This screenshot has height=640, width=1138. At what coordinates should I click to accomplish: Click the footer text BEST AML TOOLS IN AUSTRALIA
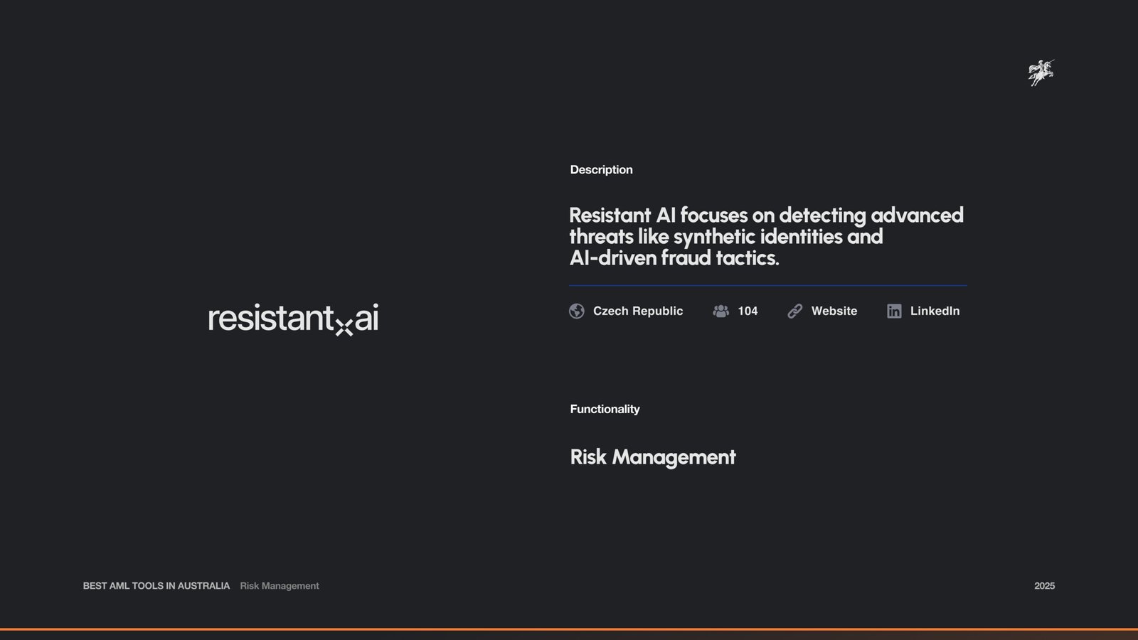point(156,586)
